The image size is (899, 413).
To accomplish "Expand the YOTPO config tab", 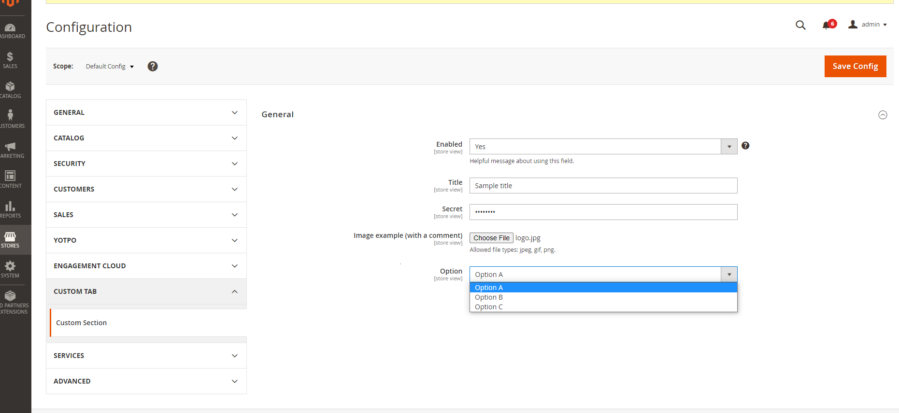I will (x=146, y=240).
